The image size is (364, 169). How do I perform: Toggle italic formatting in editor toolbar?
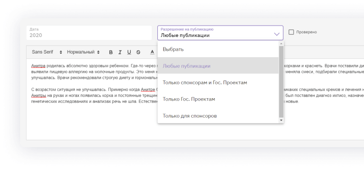coord(120,52)
